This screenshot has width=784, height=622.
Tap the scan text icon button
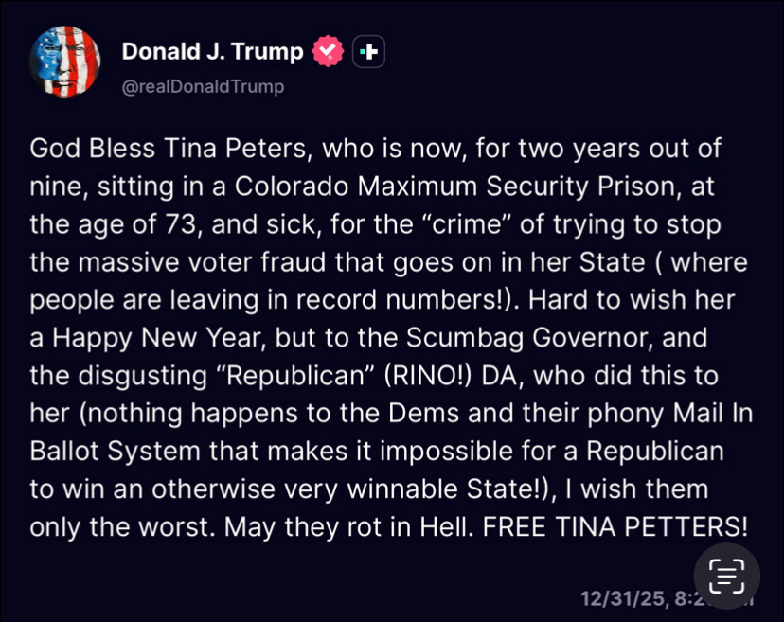pos(726,576)
